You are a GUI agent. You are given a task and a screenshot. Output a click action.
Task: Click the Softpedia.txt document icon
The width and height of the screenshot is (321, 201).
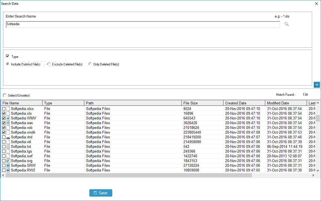tap(8, 146)
